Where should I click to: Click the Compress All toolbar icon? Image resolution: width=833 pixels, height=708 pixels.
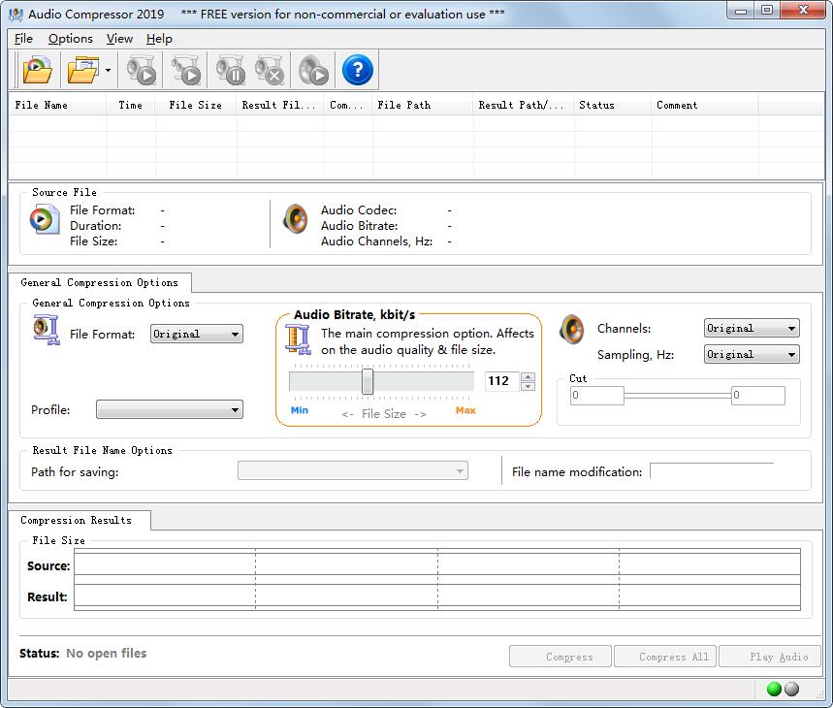186,70
